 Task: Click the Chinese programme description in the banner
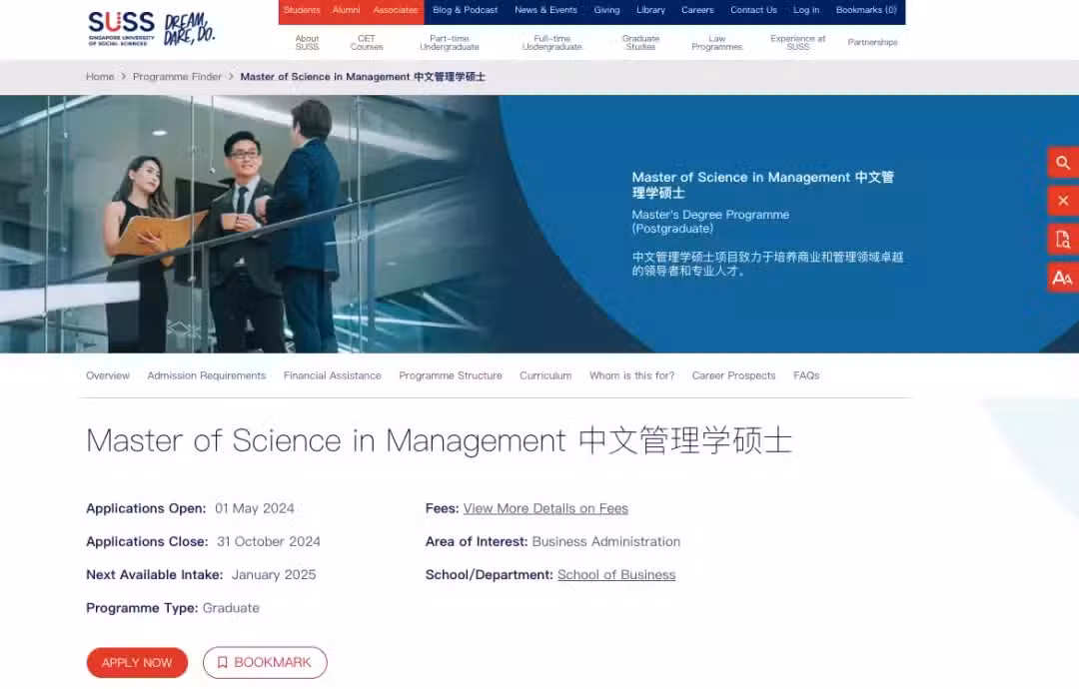point(768,264)
